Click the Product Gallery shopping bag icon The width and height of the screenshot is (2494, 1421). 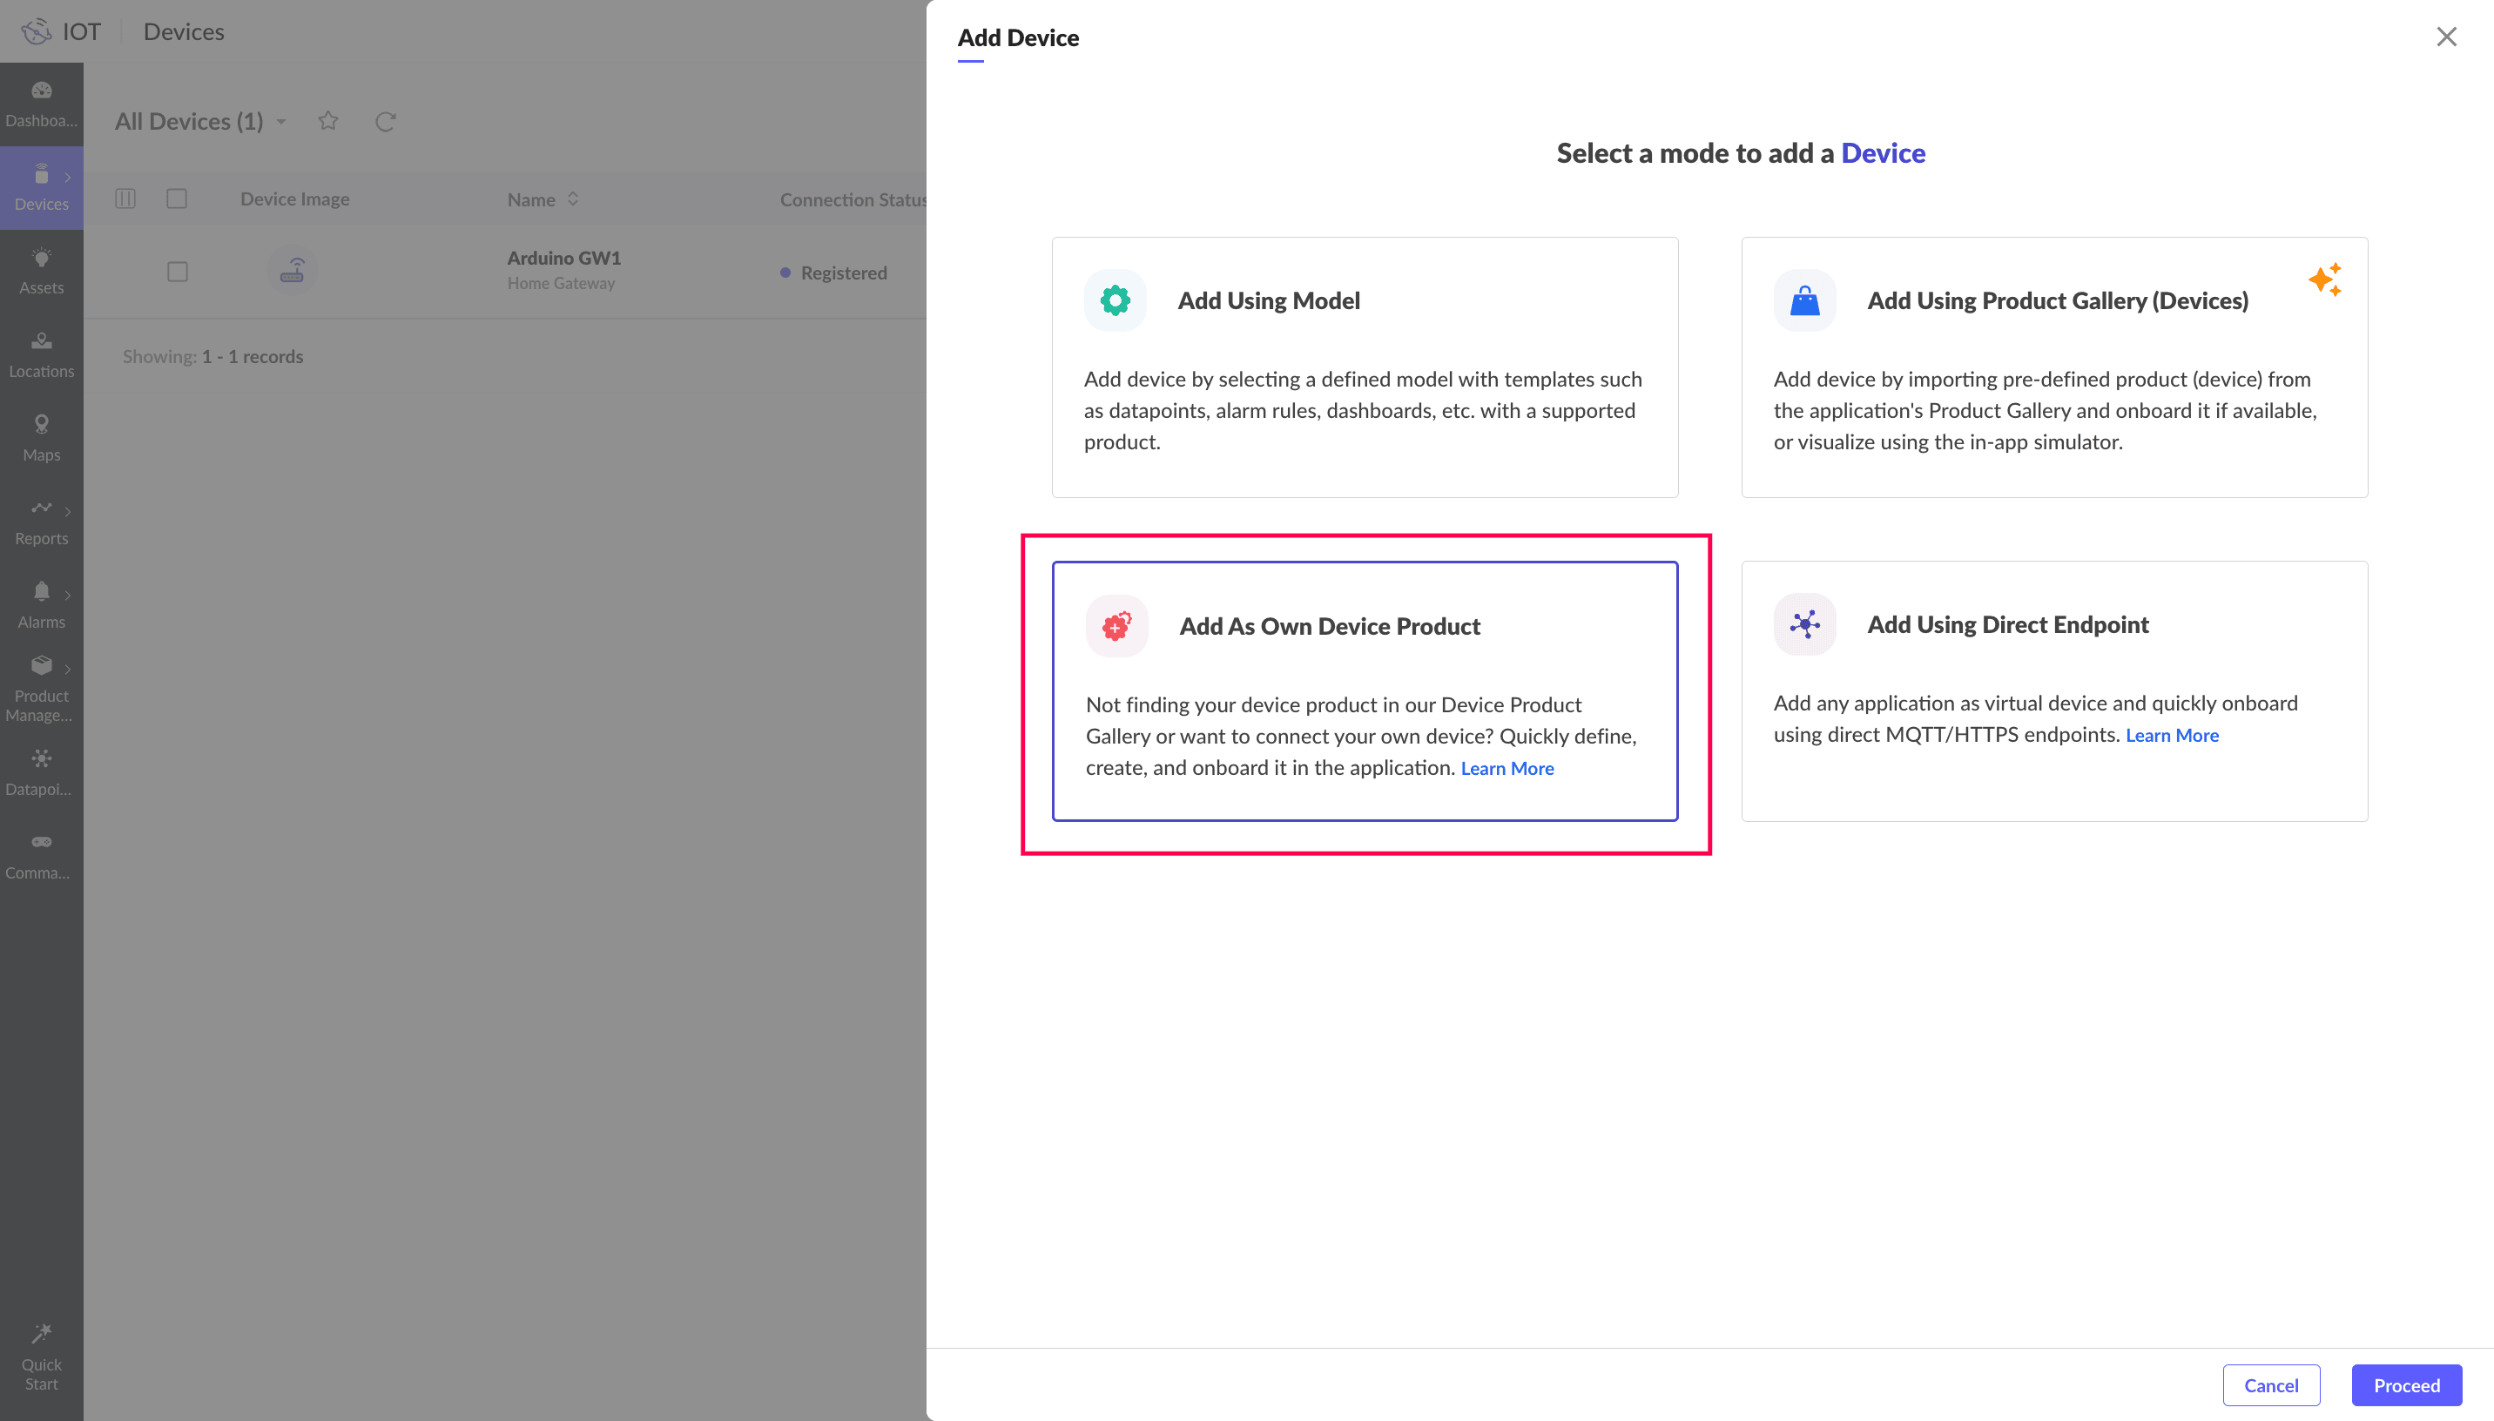point(1804,300)
